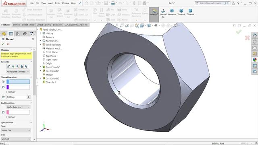Click the Previous View icon
The height and width of the screenshot is (145, 258).
pyautogui.click(x=127, y=25)
